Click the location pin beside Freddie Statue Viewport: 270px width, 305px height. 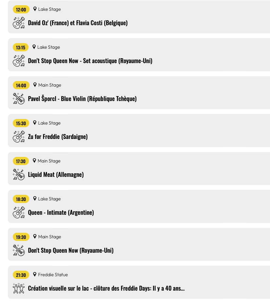tap(35, 275)
